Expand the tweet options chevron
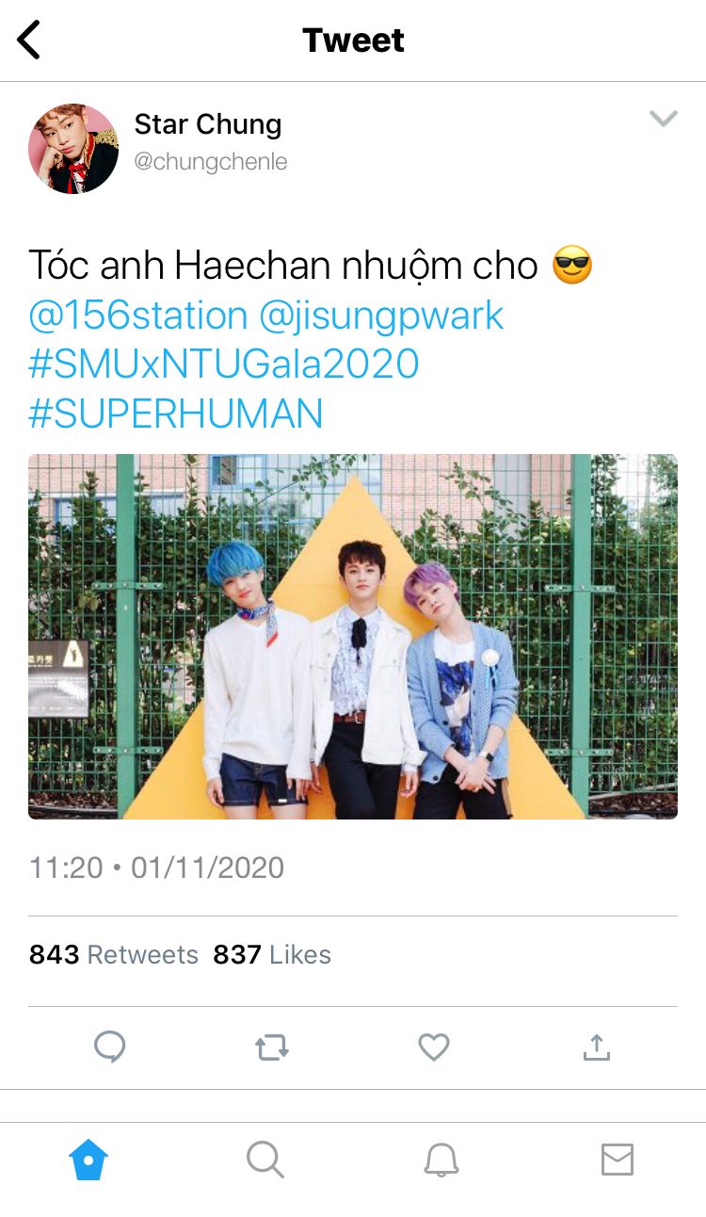The image size is (706, 1217). click(x=664, y=119)
